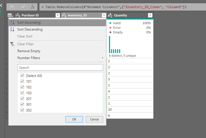Uncheck the 301 value checkbox

pyautogui.click(x=22, y=104)
